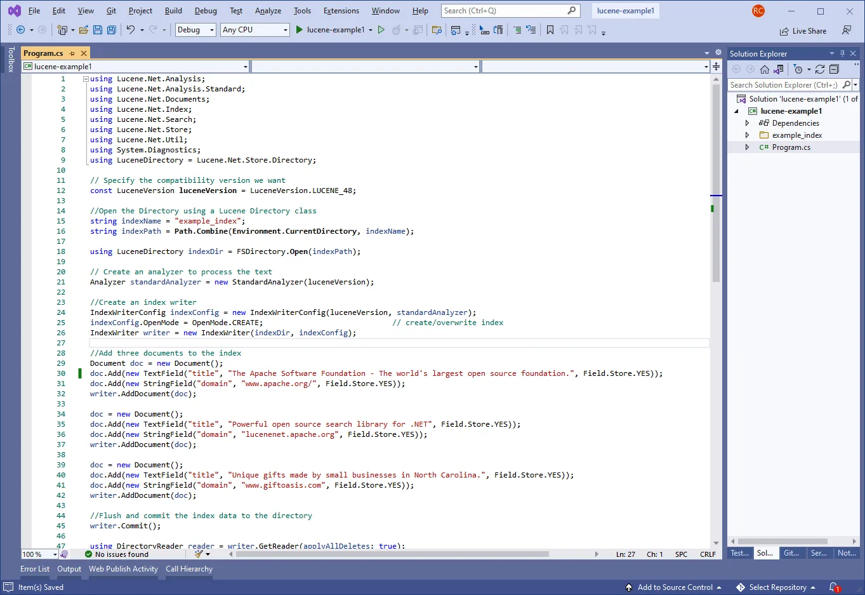Open the Debug configuration dropdown
This screenshot has width=865, height=595.
[195, 30]
